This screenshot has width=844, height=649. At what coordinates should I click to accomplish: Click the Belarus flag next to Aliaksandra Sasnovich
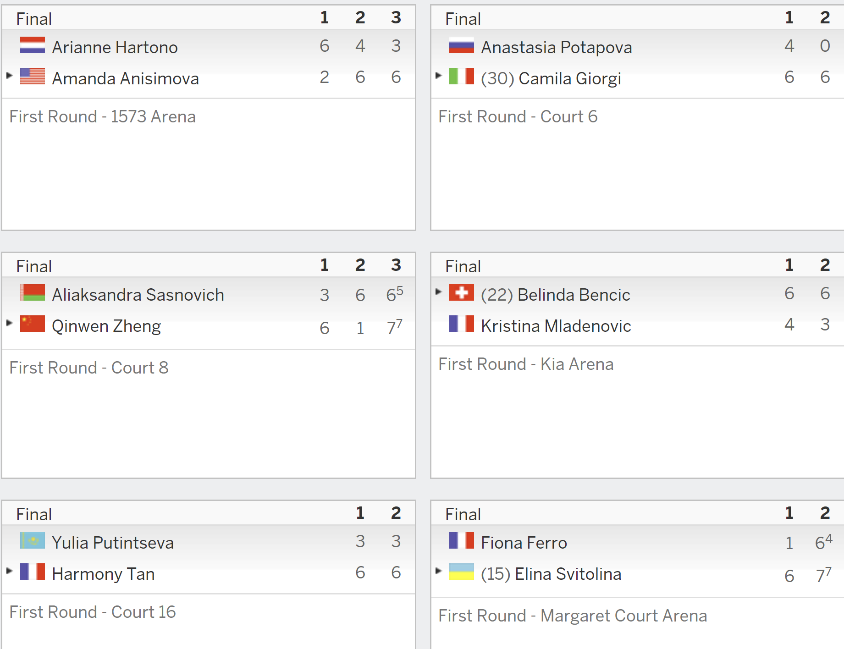[33, 292]
